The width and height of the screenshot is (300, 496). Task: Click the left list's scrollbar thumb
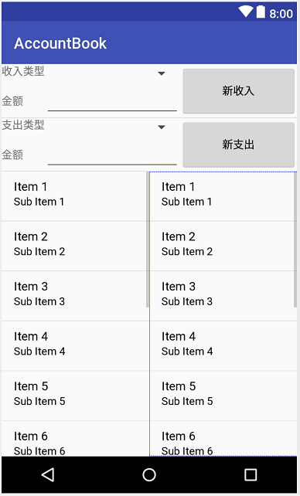tap(148, 240)
